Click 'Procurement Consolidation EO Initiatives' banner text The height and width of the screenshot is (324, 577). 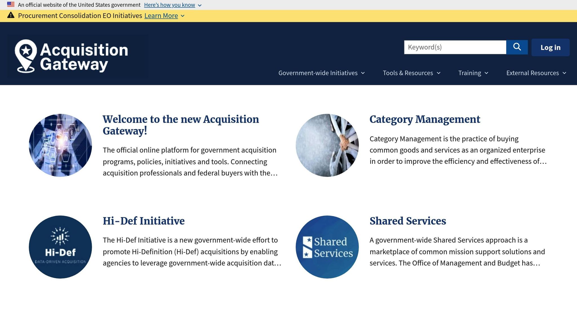click(x=80, y=16)
